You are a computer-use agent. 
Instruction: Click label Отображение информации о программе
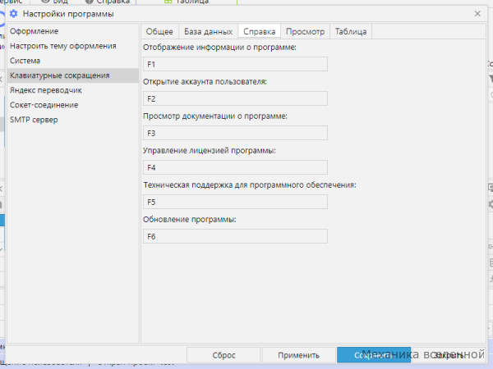click(219, 48)
